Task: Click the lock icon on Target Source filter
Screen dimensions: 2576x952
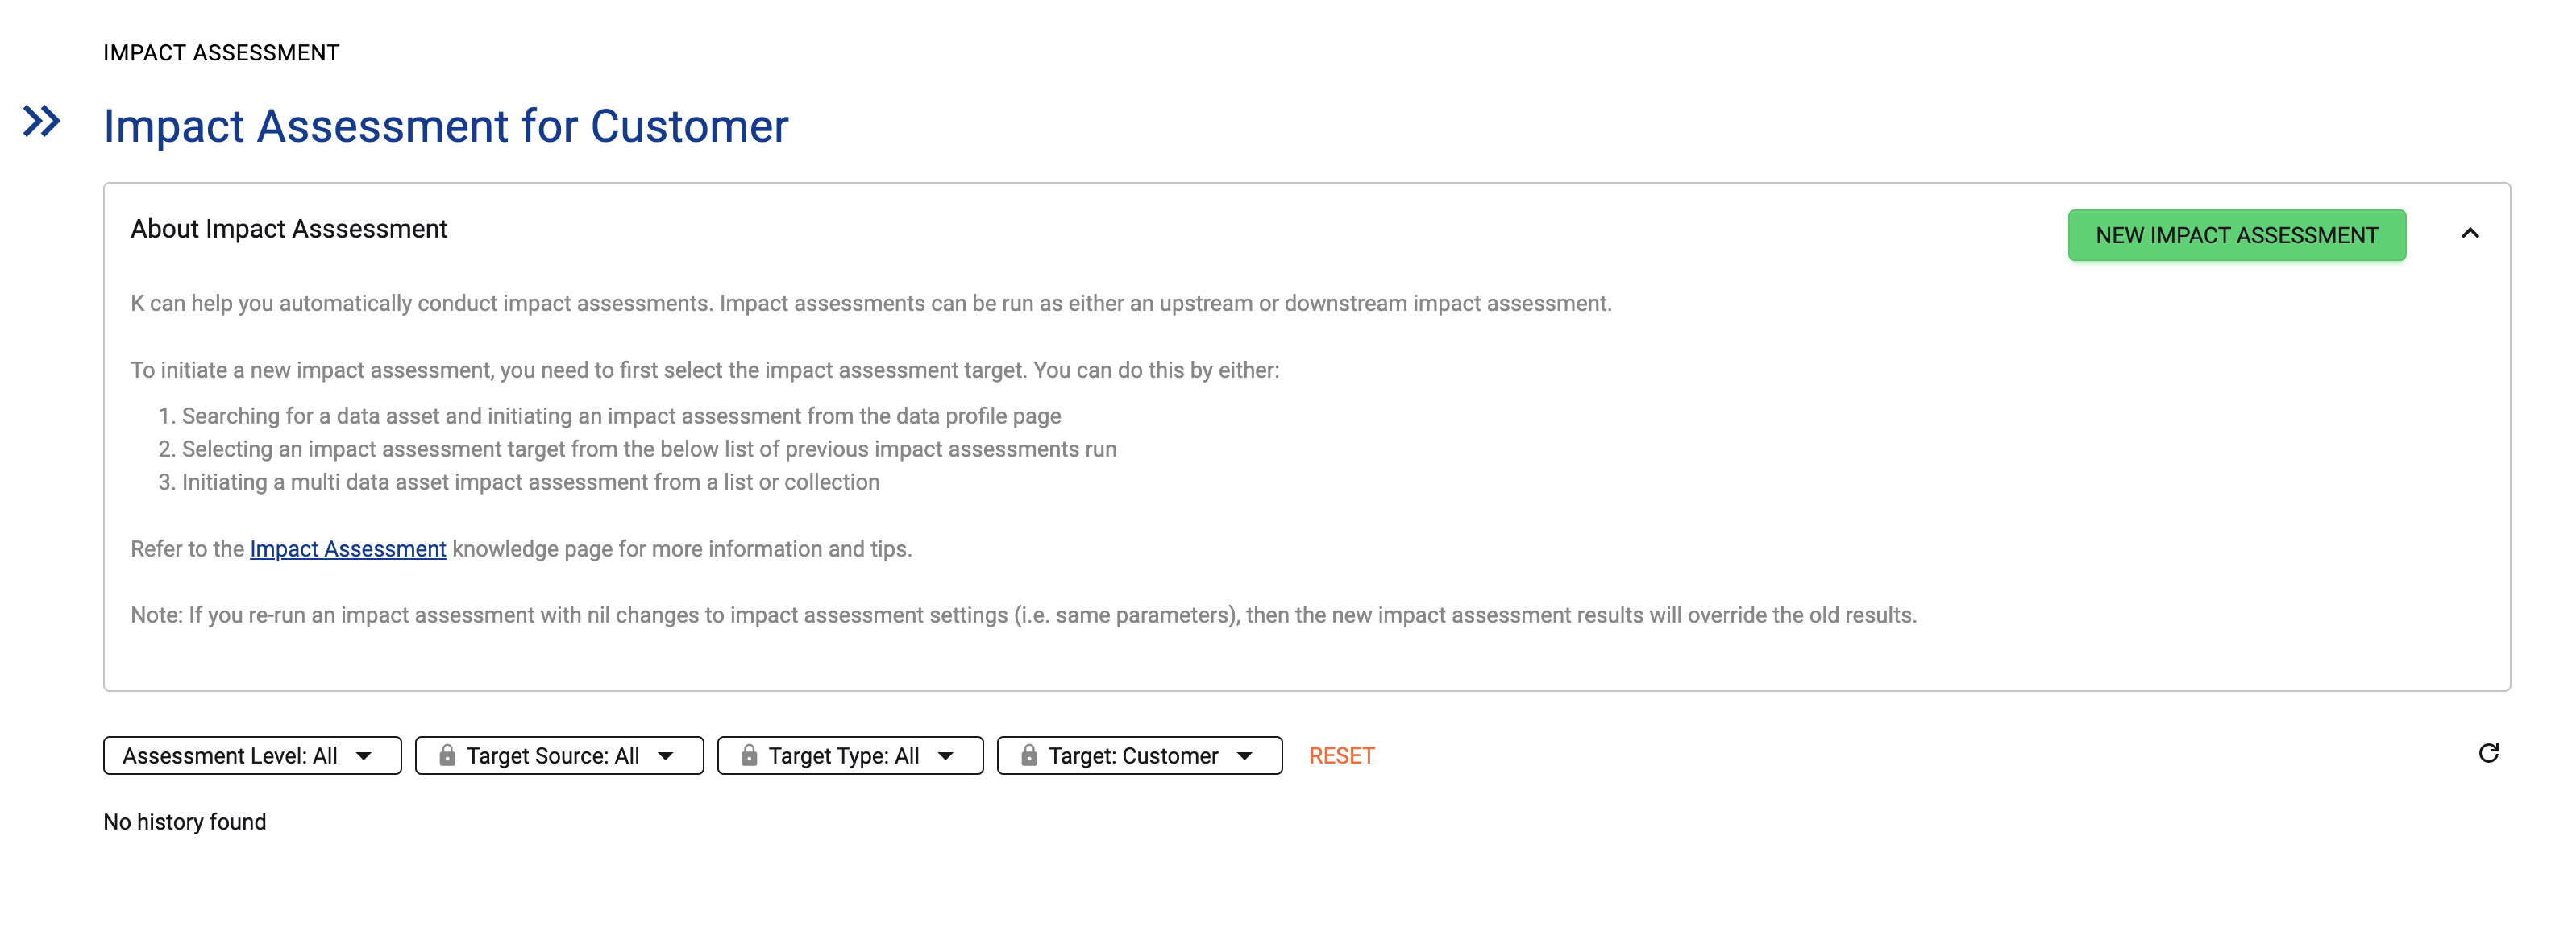Action: point(447,756)
